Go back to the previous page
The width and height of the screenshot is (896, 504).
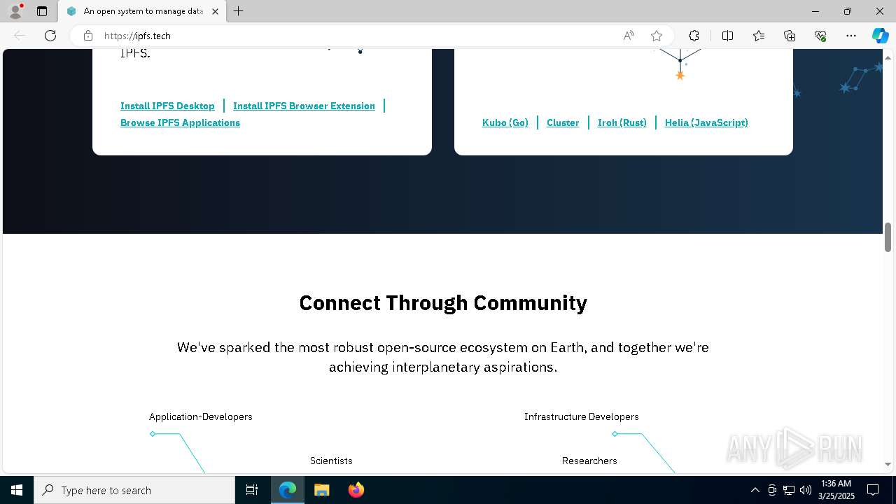click(20, 36)
